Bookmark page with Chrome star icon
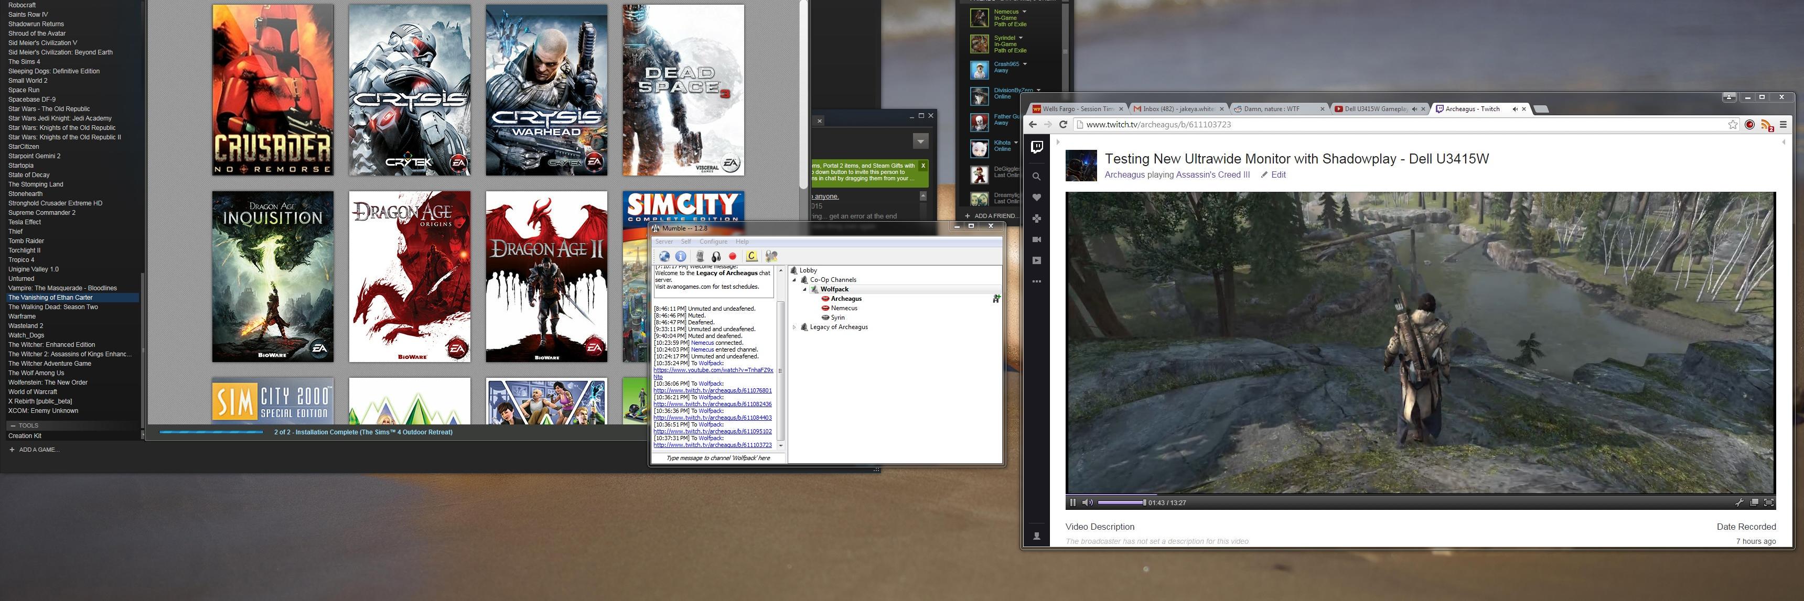The width and height of the screenshot is (1804, 601). pos(1733,125)
